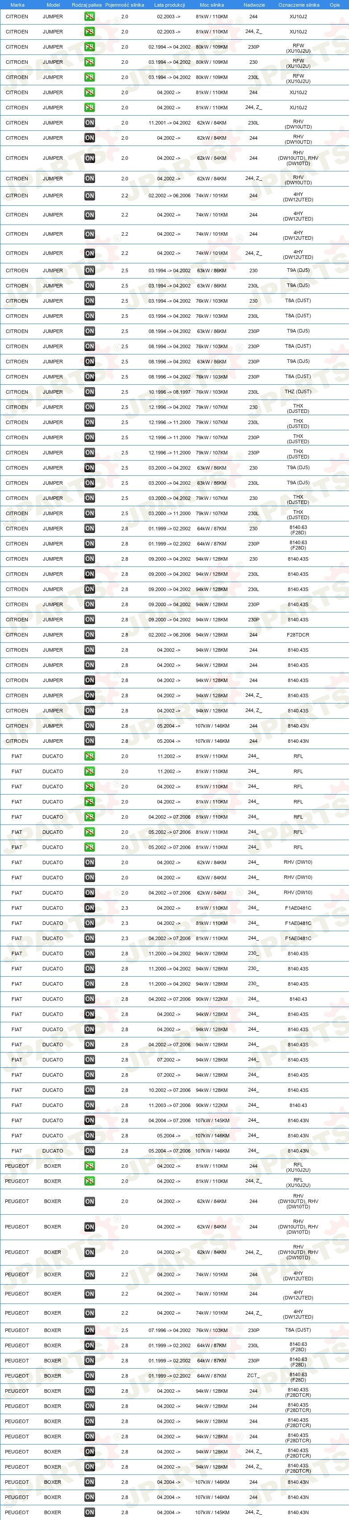Click the F28TDCR engine code cell
Screen dimensions: 349x1520
(x=298, y=635)
